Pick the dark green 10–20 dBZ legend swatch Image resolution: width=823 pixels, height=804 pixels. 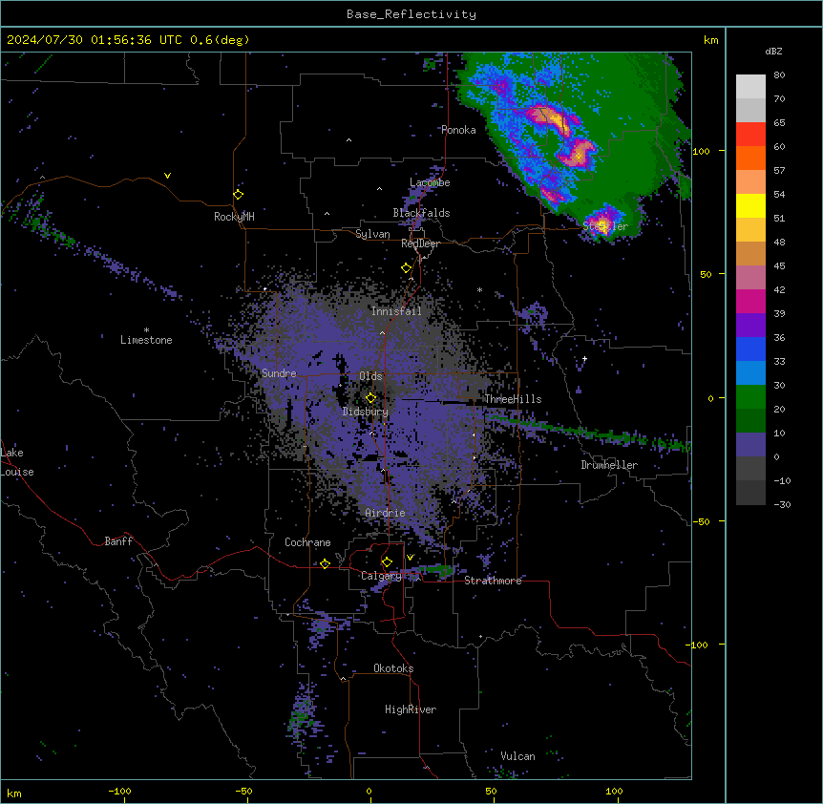pos(750,420)
